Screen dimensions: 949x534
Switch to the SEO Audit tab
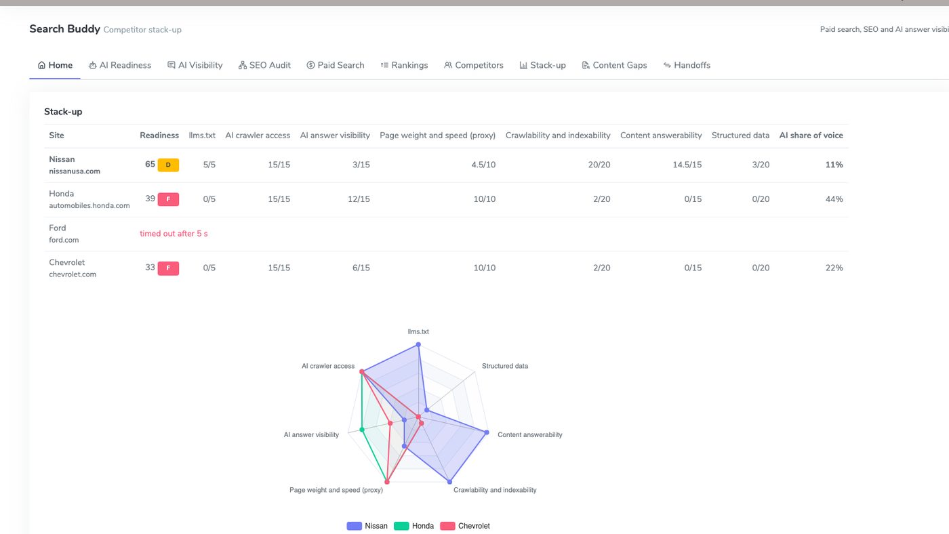click(x=264, y=66)
